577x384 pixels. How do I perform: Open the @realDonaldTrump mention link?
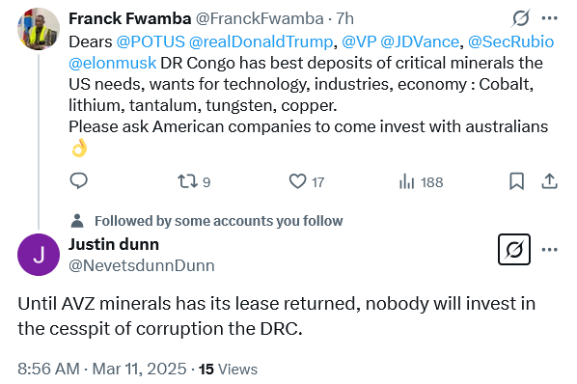[261, 41]
